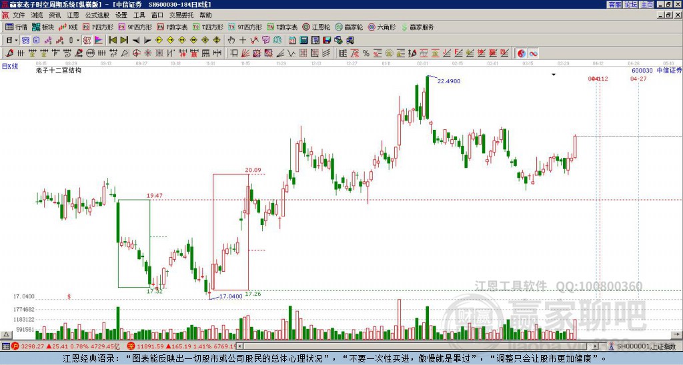The width and height of the screenshot is (683, 365).
Task: Click the 客服 customer service link
Action: (614, 5)
